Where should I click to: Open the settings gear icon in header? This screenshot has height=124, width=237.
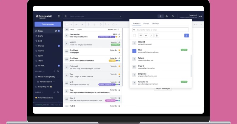tap(167, 16)
